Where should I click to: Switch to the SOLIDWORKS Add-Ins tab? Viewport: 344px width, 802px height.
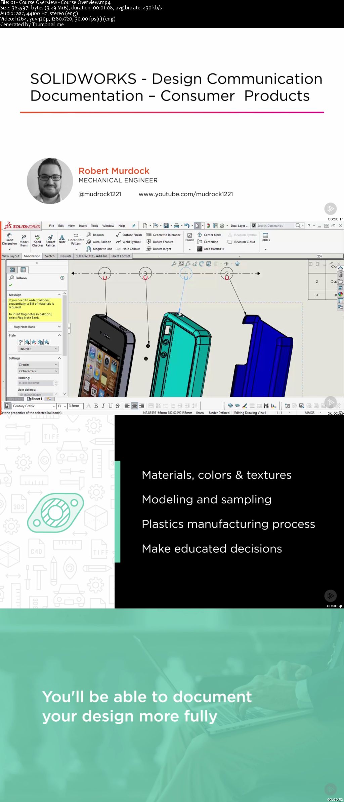coord(91,256)
